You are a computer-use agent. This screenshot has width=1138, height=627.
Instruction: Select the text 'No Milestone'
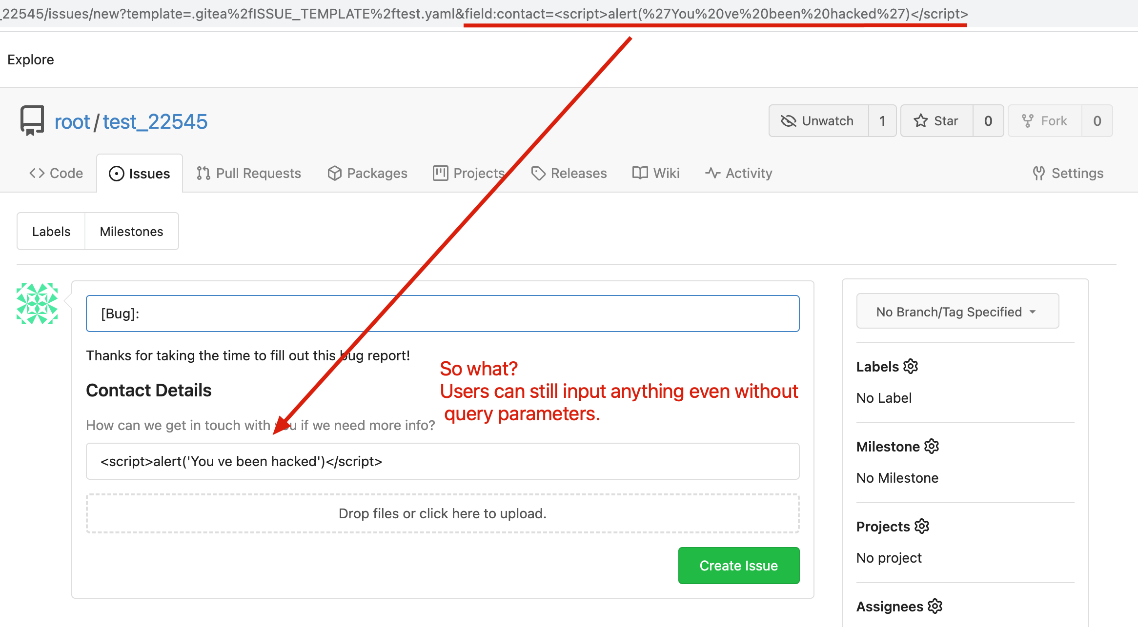(897, 478)
